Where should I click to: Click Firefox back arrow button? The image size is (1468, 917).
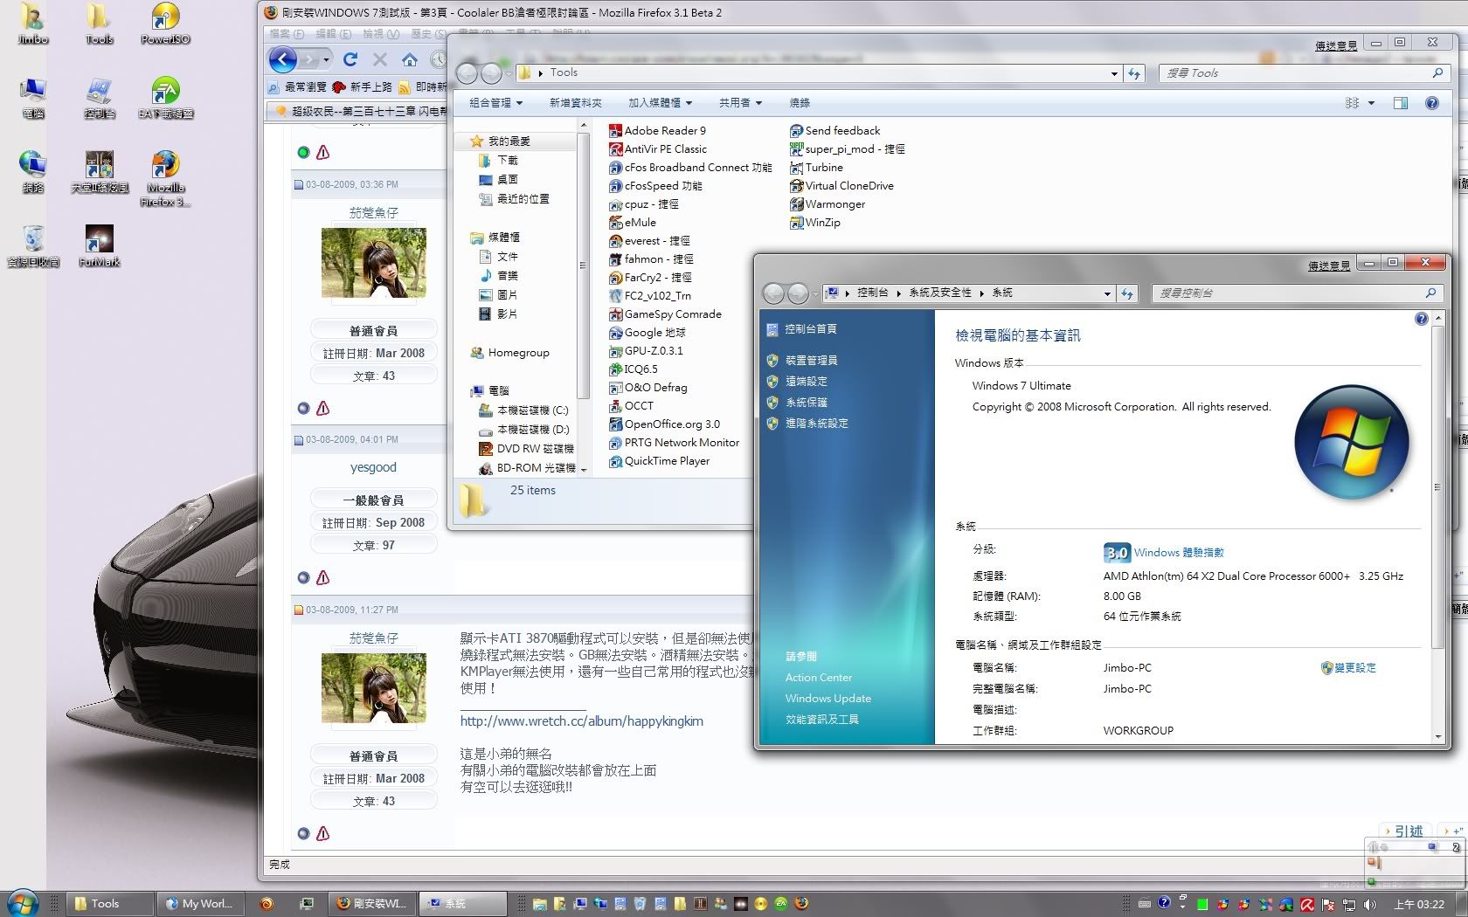pos(283,59)
